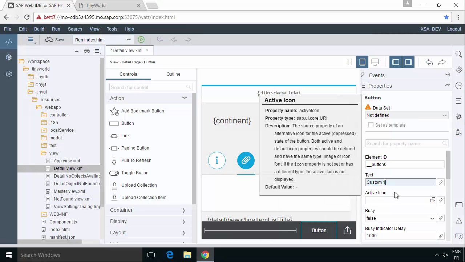The height and width of the screenshot is (262, 465).
Task: Check the Set as template checkbox
Action: coord(371,125)
